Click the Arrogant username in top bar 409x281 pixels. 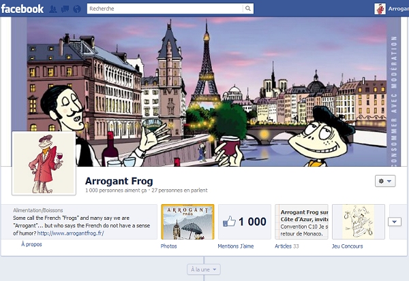click(x=398, y=9)
